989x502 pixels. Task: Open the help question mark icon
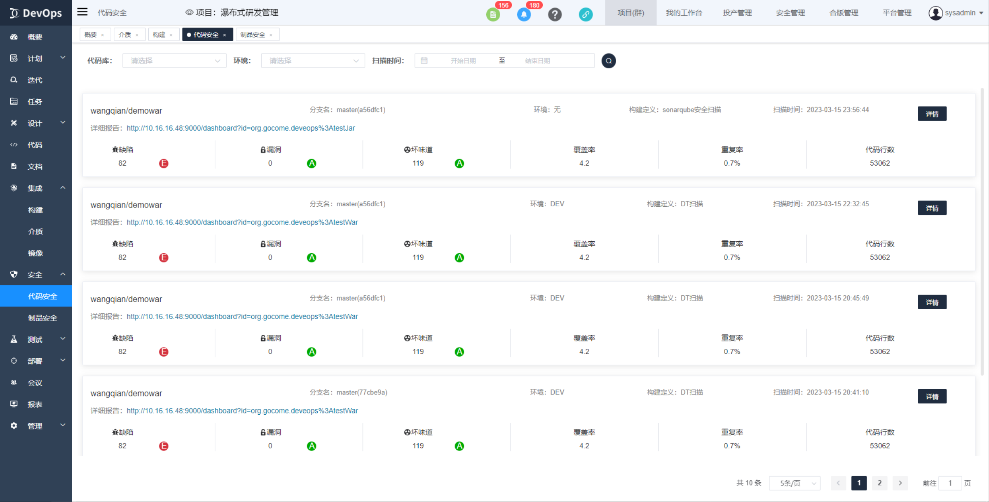[555, 14]
